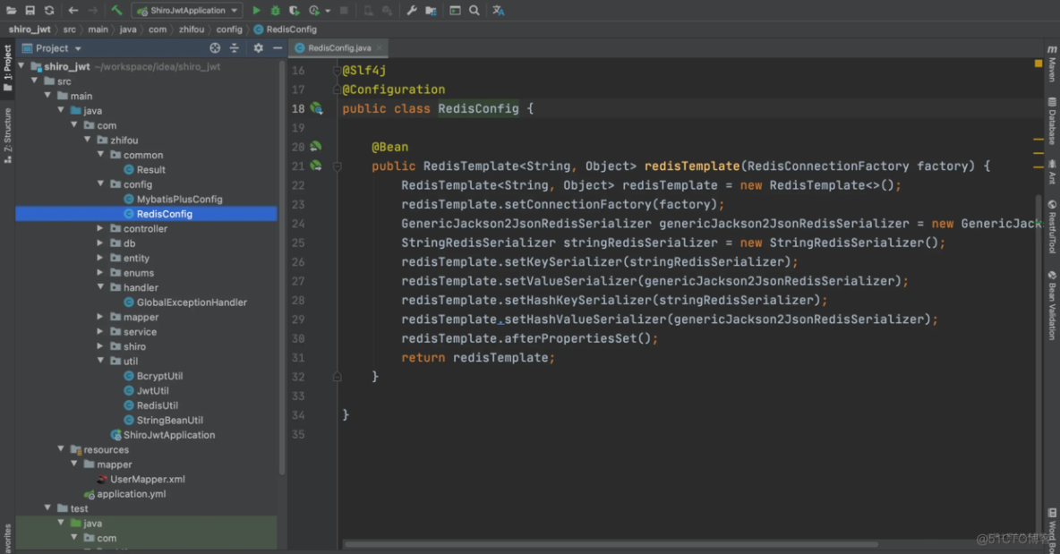Expand the controller package folder
The width and height of the screenshot is (1060, 554).
(x=100, y=229)
